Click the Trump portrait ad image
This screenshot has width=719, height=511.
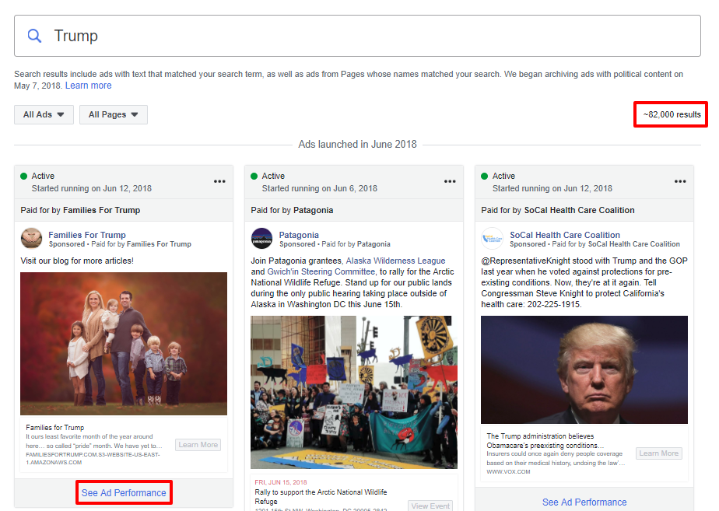[584, 370]
